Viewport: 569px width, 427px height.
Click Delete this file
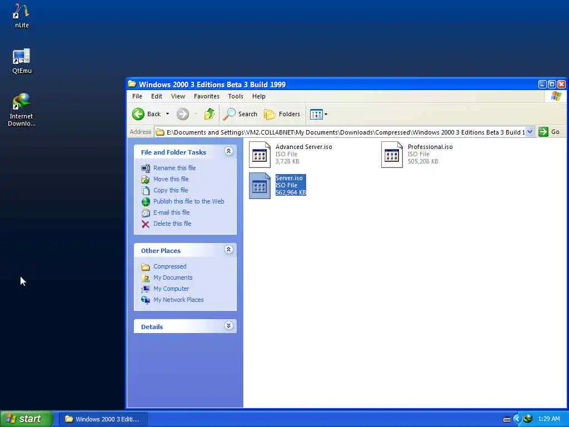pyautogui.click(x=172, y=224)
